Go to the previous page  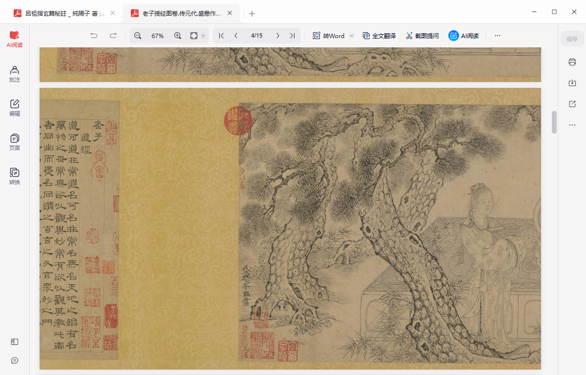pyautogui.click(x=236, y=36)
